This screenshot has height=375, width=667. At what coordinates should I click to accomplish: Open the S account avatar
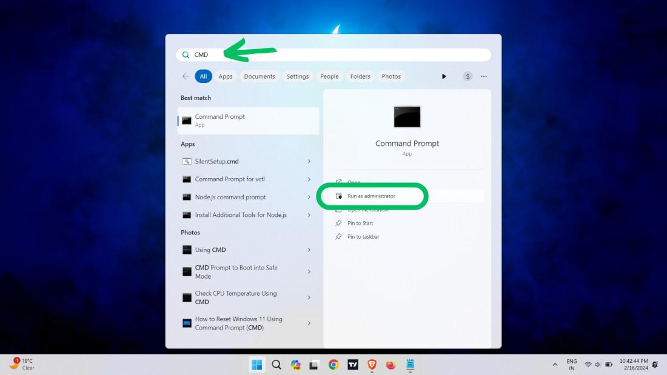(468, 76)
